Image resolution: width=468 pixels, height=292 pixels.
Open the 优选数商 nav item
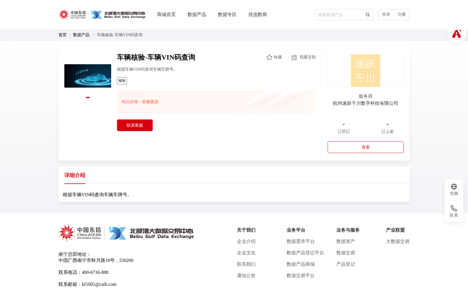coord(258,15)
